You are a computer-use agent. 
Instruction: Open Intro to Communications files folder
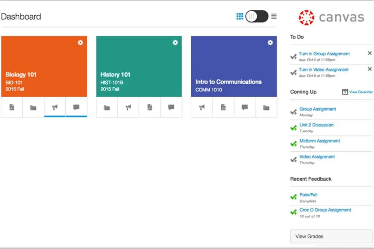[266, 108]
